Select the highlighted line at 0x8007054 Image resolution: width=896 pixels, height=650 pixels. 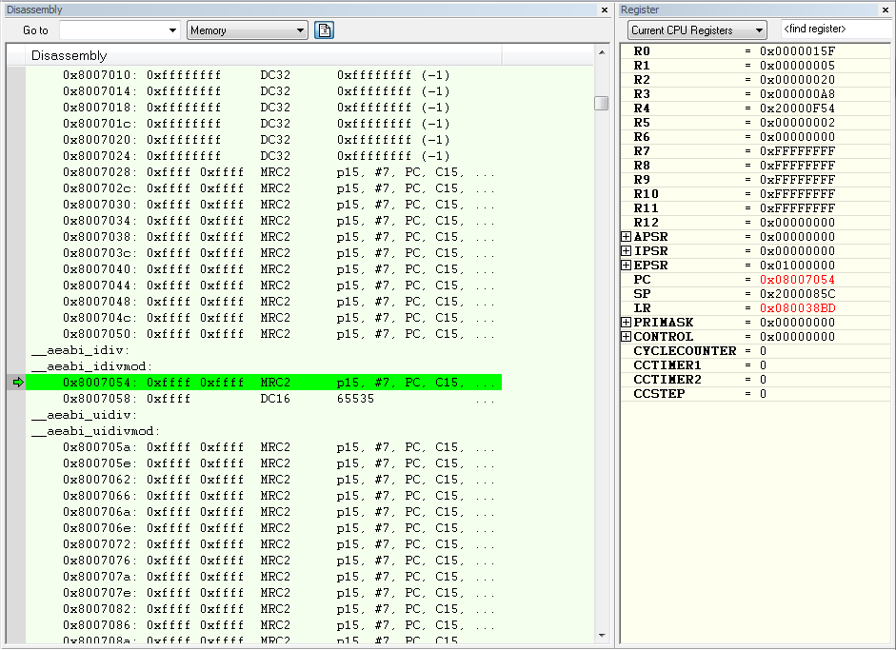point(264,383)
